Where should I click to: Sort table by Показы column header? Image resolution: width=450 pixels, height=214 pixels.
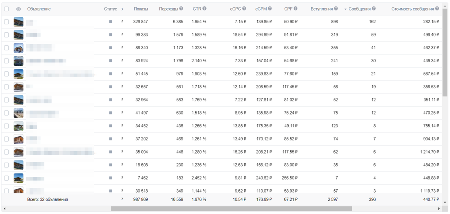(141, 9)
